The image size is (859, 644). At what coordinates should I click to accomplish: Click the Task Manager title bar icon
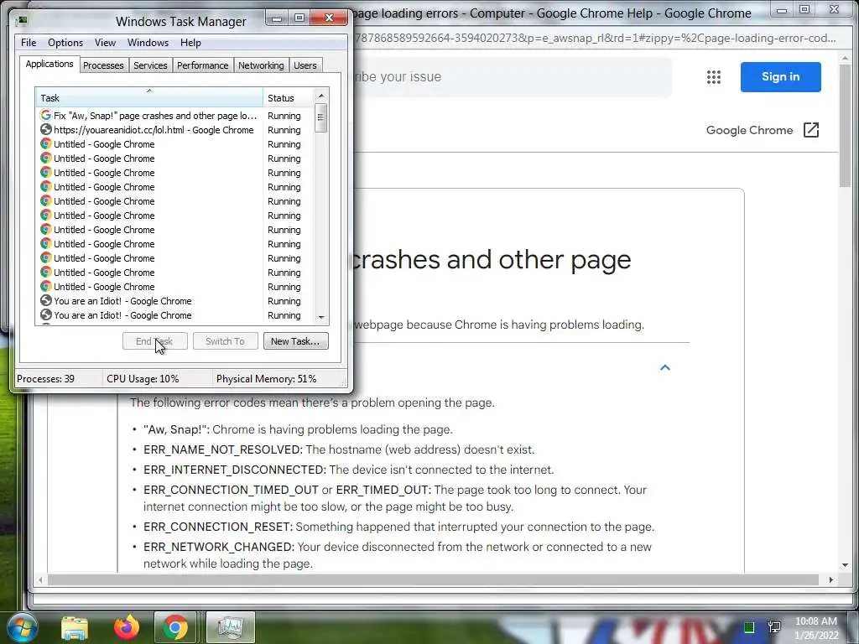tap(22, 21)
